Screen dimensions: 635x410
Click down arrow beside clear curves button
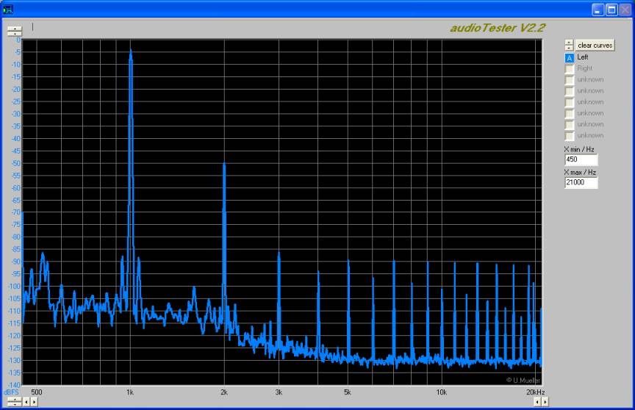click(569, 48)
